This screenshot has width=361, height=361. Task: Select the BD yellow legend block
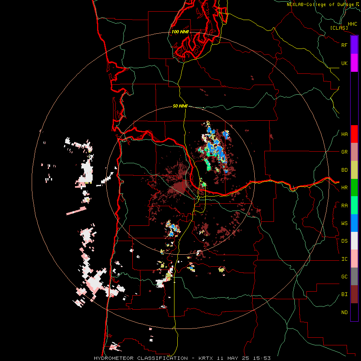(354, 170)
